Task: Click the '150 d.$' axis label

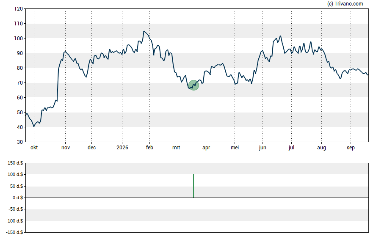Action: 15,163
